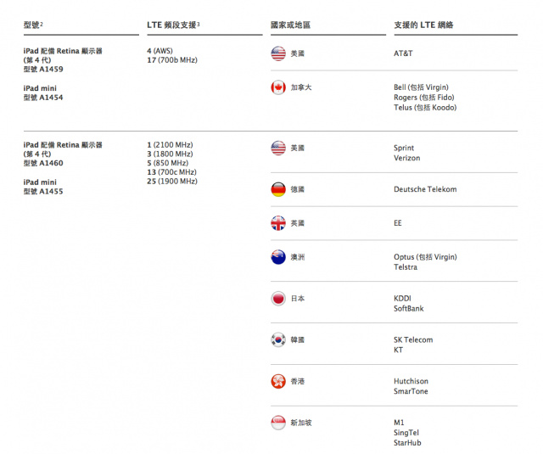The image size is (543, 454).
Task: Click the Japan flag icon
Action: click(278, 299)
